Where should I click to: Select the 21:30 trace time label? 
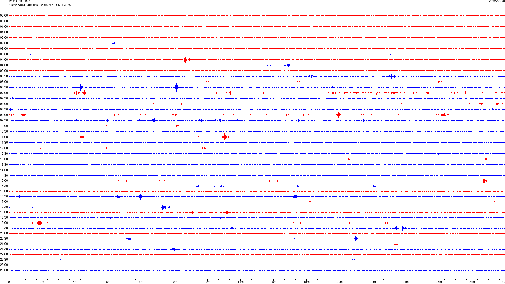tap(4, 249)
